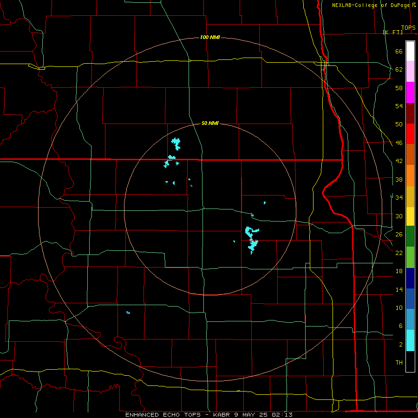Screen dimensions: 418x418
Task: Click the 26 legend value
Action: point(399,235)
